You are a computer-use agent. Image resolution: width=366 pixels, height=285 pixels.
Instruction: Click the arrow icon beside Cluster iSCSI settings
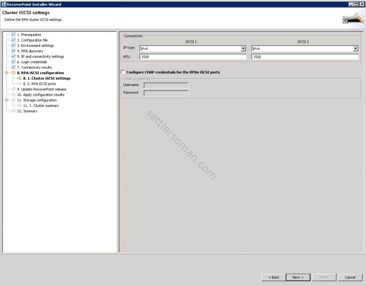tap(20, 78)
